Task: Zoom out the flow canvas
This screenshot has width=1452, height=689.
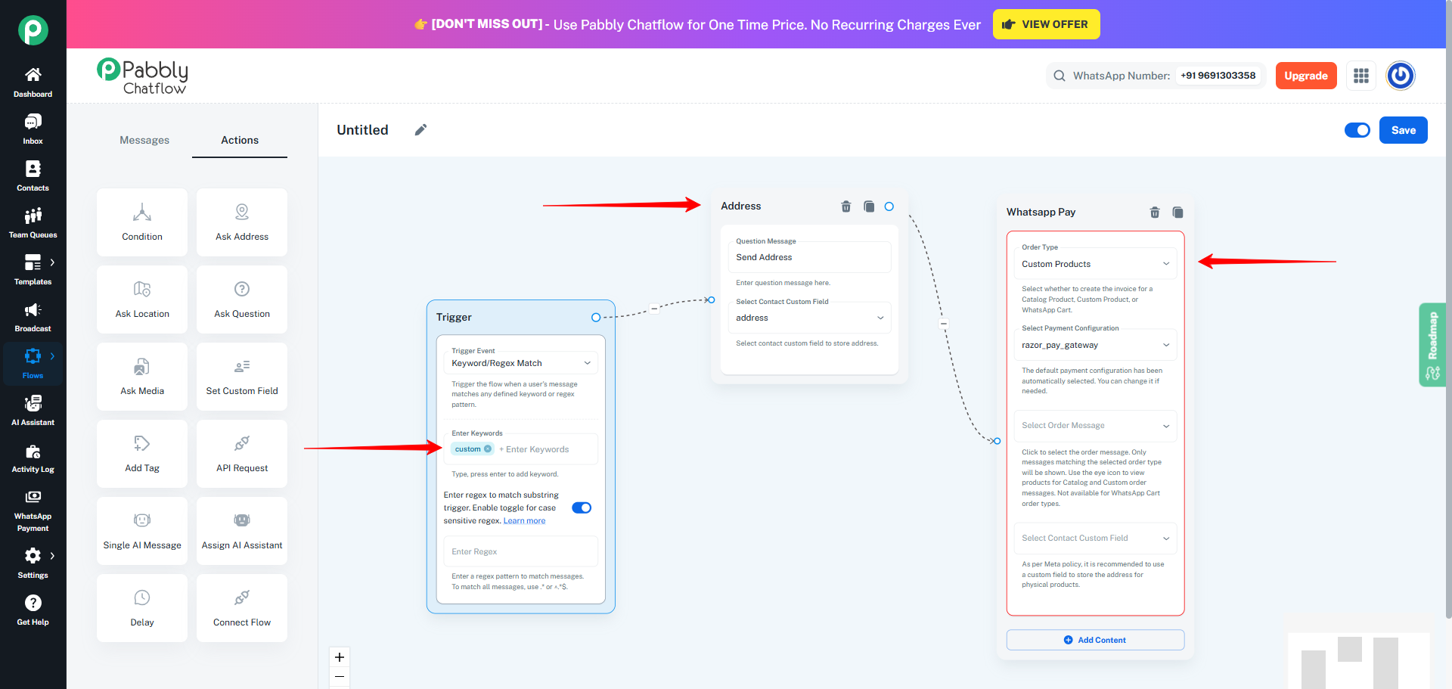Action: (x=340, y=677)
